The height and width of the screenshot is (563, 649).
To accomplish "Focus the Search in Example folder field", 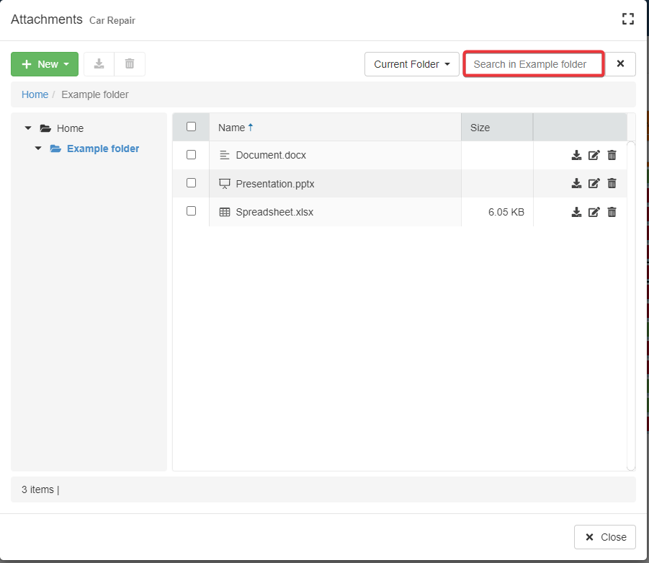I will coord(533,64).
